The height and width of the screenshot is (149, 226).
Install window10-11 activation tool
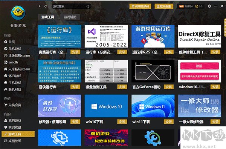[x=215, y=87]
